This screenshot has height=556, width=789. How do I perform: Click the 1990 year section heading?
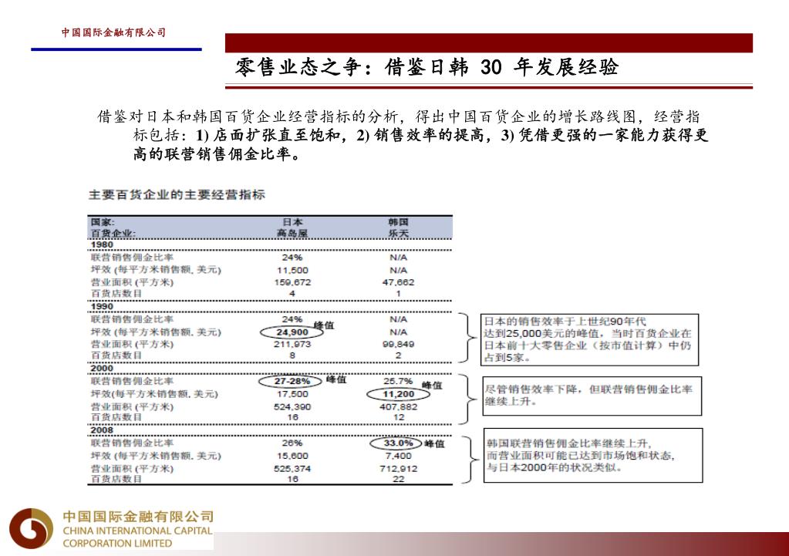(x=102, y=306)
